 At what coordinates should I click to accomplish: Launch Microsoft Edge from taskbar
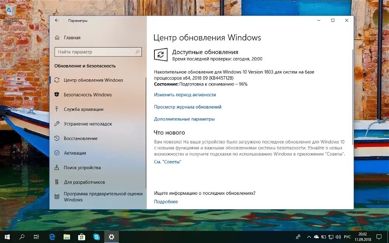click(x=52, y=237)
